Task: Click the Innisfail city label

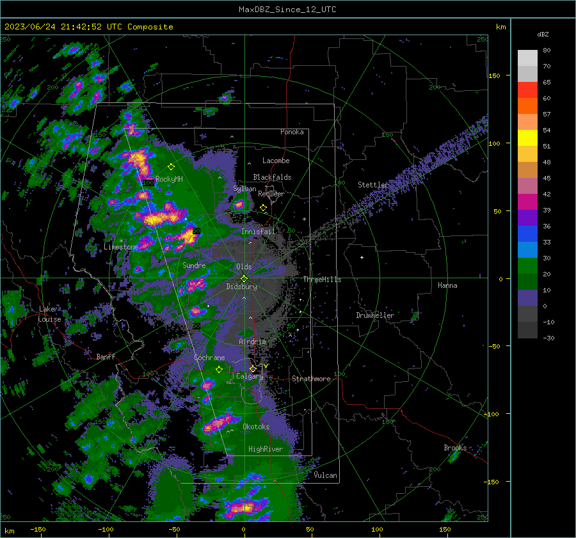Action: pos(258,232)
